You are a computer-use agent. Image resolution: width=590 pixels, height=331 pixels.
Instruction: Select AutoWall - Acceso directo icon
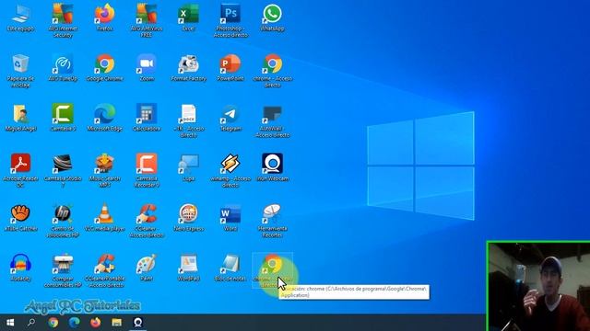point(273,120)
